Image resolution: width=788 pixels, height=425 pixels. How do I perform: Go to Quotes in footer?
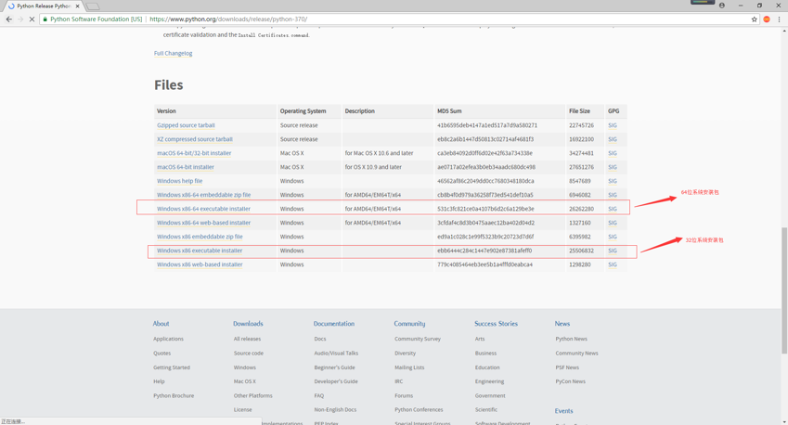(x=161, y=354)
